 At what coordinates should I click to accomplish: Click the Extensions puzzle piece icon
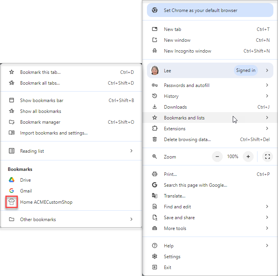click(155, 129)
